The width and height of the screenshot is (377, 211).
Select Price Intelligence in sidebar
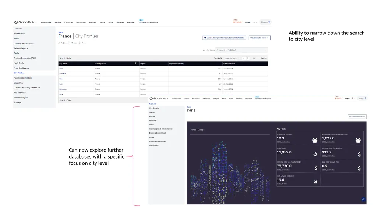[x=21, y=68]
